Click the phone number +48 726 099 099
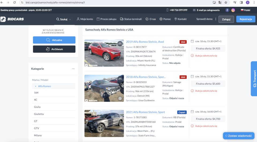 click(178, 10)
